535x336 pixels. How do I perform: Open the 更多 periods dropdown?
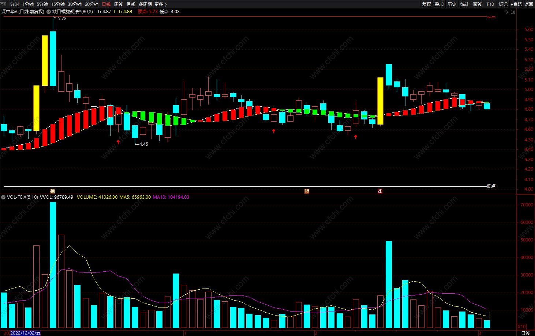161,4
